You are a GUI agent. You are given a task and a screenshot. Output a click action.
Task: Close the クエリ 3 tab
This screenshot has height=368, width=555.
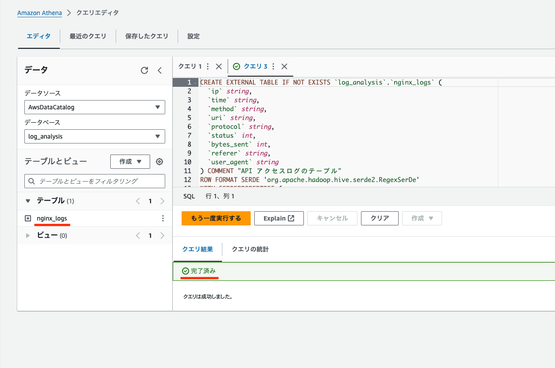click(x=284, y=66)
